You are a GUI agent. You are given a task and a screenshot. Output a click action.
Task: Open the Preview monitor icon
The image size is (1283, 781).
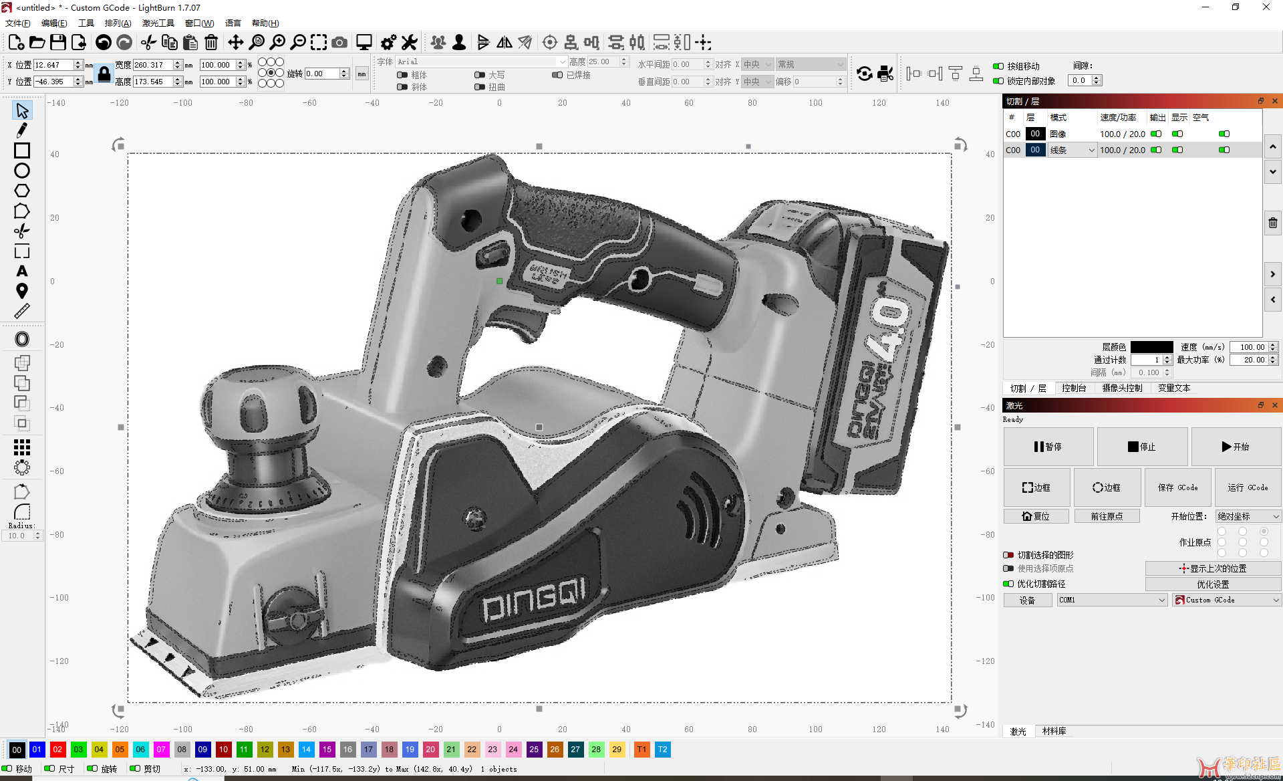364,43
